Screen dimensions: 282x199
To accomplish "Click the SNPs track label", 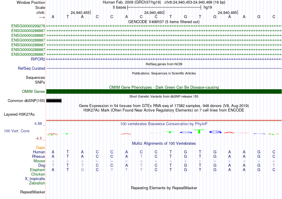I will tap(40, 82).
